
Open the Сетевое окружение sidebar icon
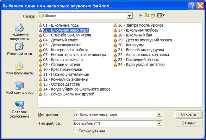coord(19,109)
